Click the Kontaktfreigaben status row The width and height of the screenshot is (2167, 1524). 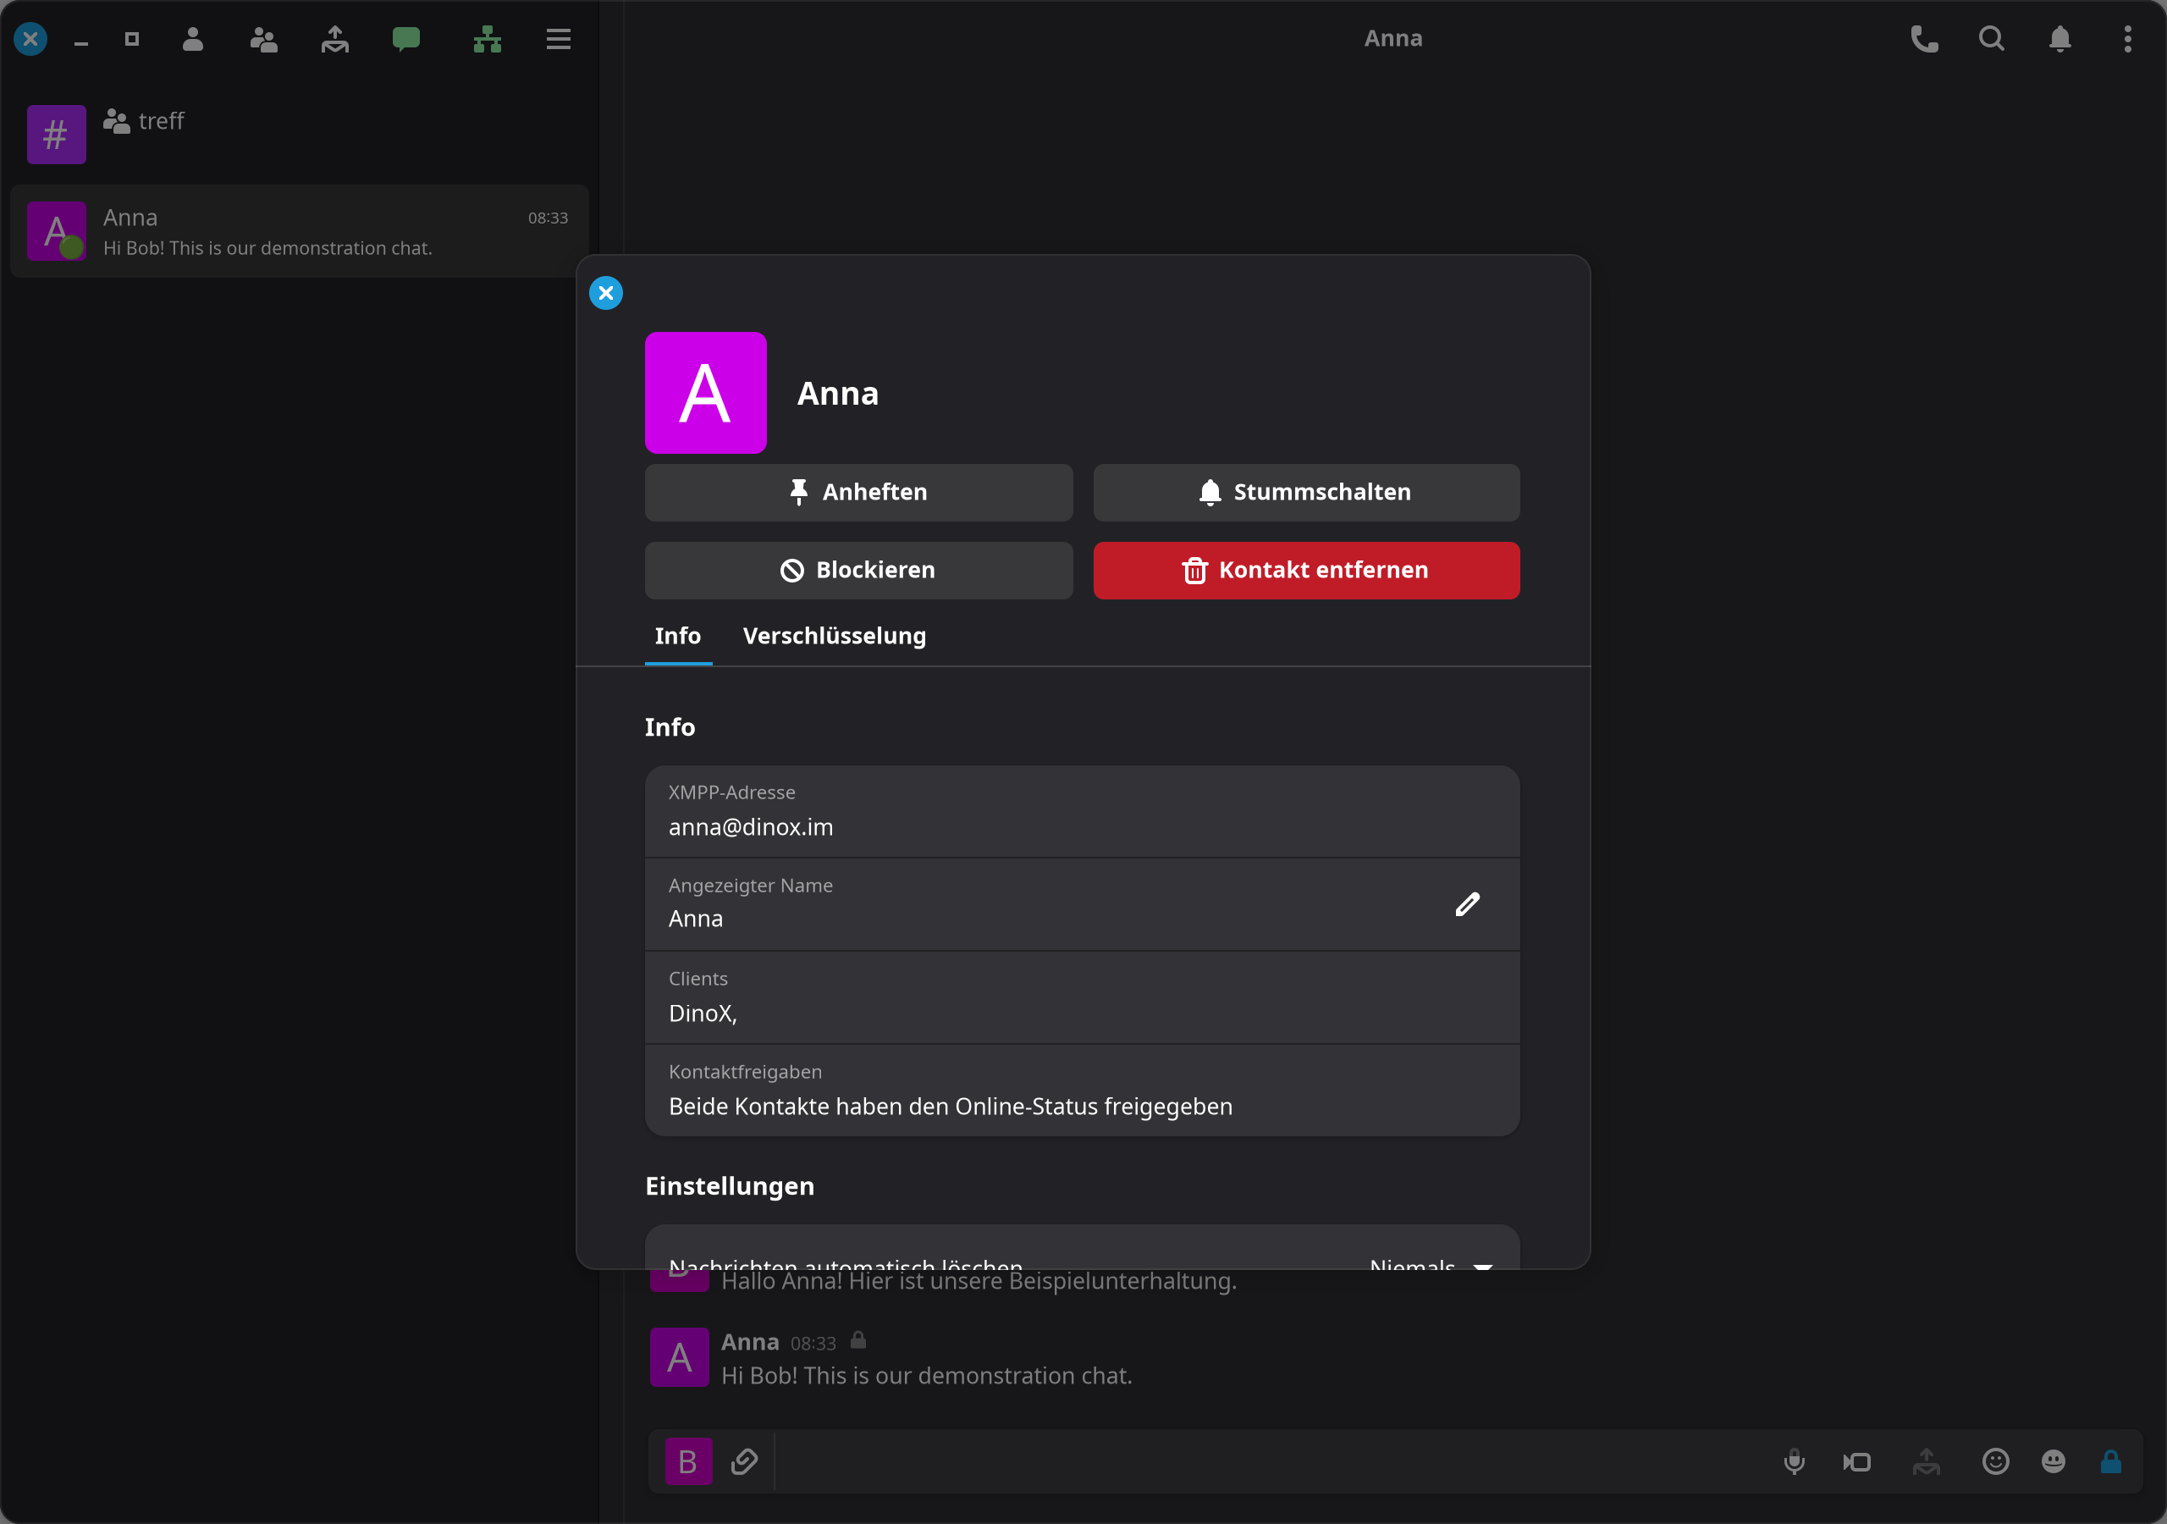[x=1082, y=1091]
